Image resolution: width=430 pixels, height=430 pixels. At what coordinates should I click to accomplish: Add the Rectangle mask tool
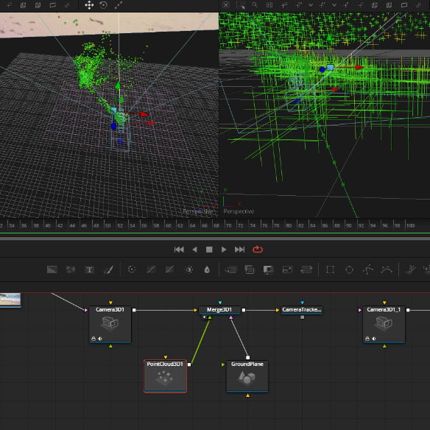pos(330,269)
